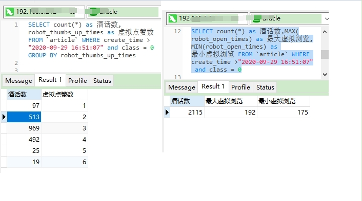This screenshot has height=201, width=362.
Task: Open the Profile tab in the left window
Action: (x=77, y=81)
